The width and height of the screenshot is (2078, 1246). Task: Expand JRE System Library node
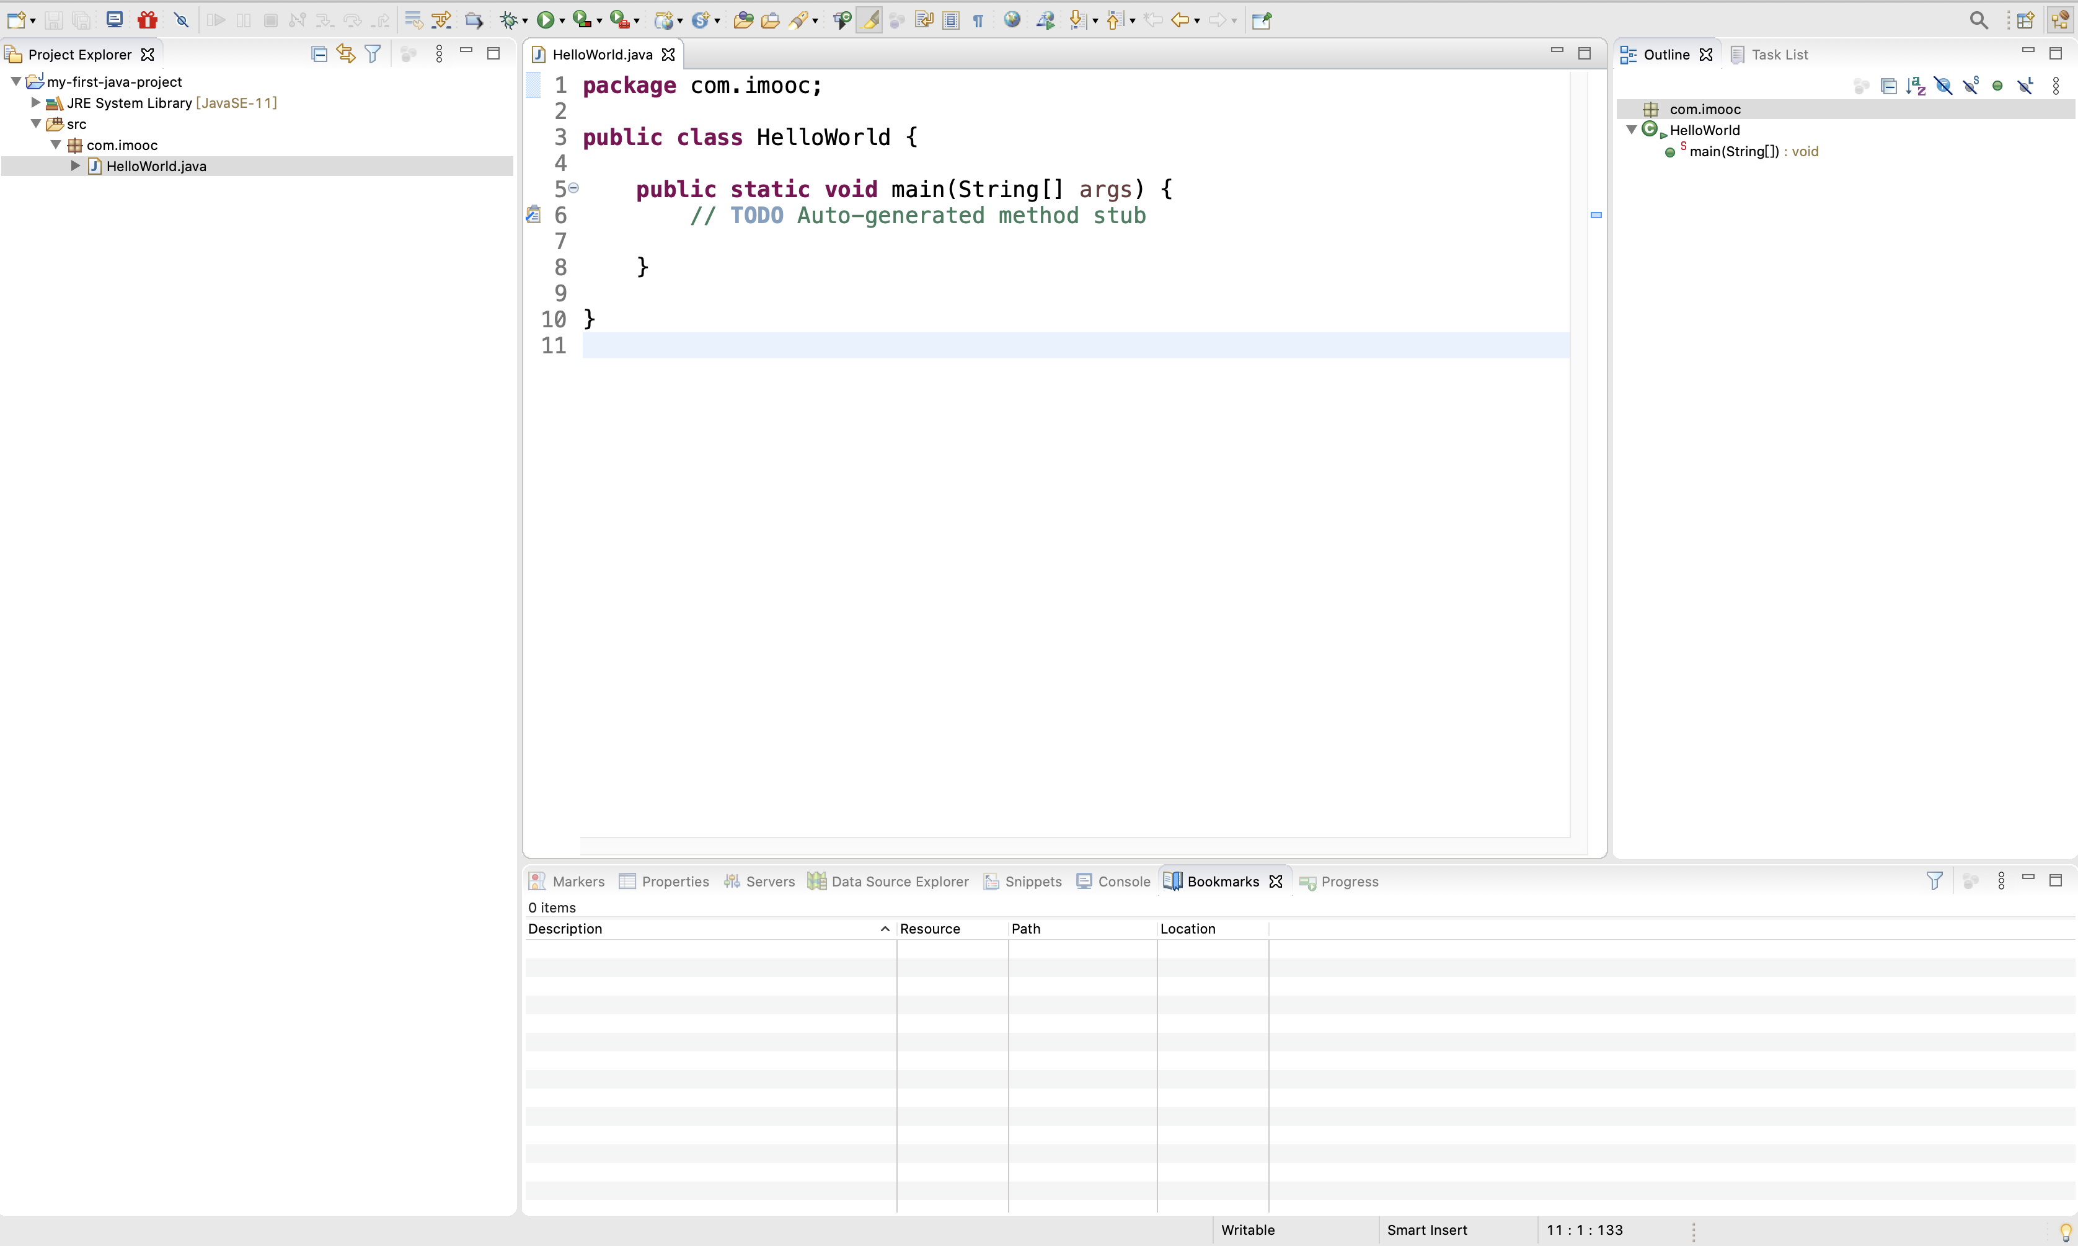point(35,102)
